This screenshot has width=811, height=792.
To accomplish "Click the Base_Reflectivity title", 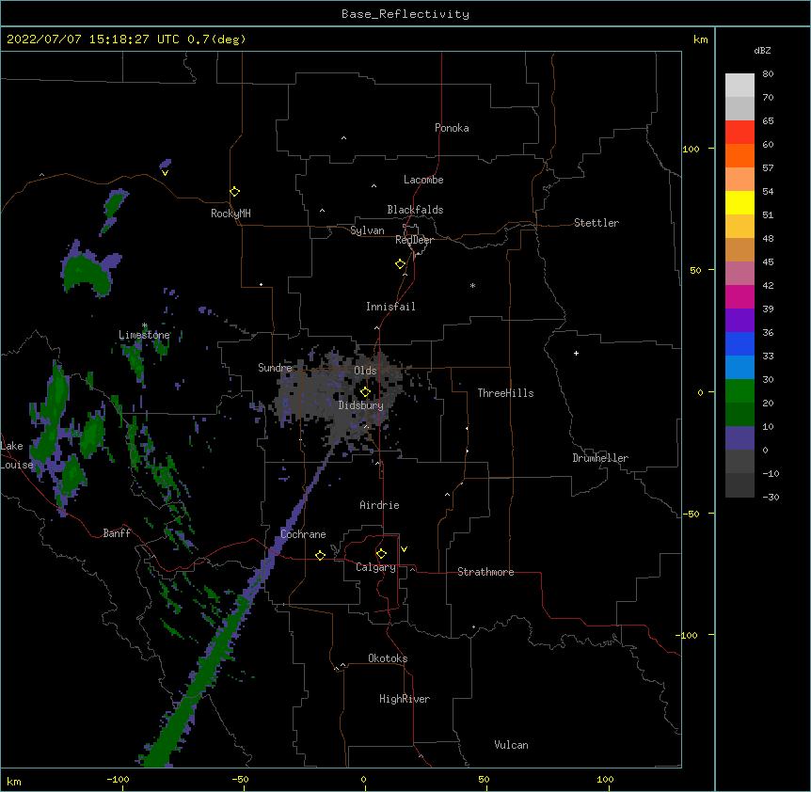I will (x=405, y=14).
